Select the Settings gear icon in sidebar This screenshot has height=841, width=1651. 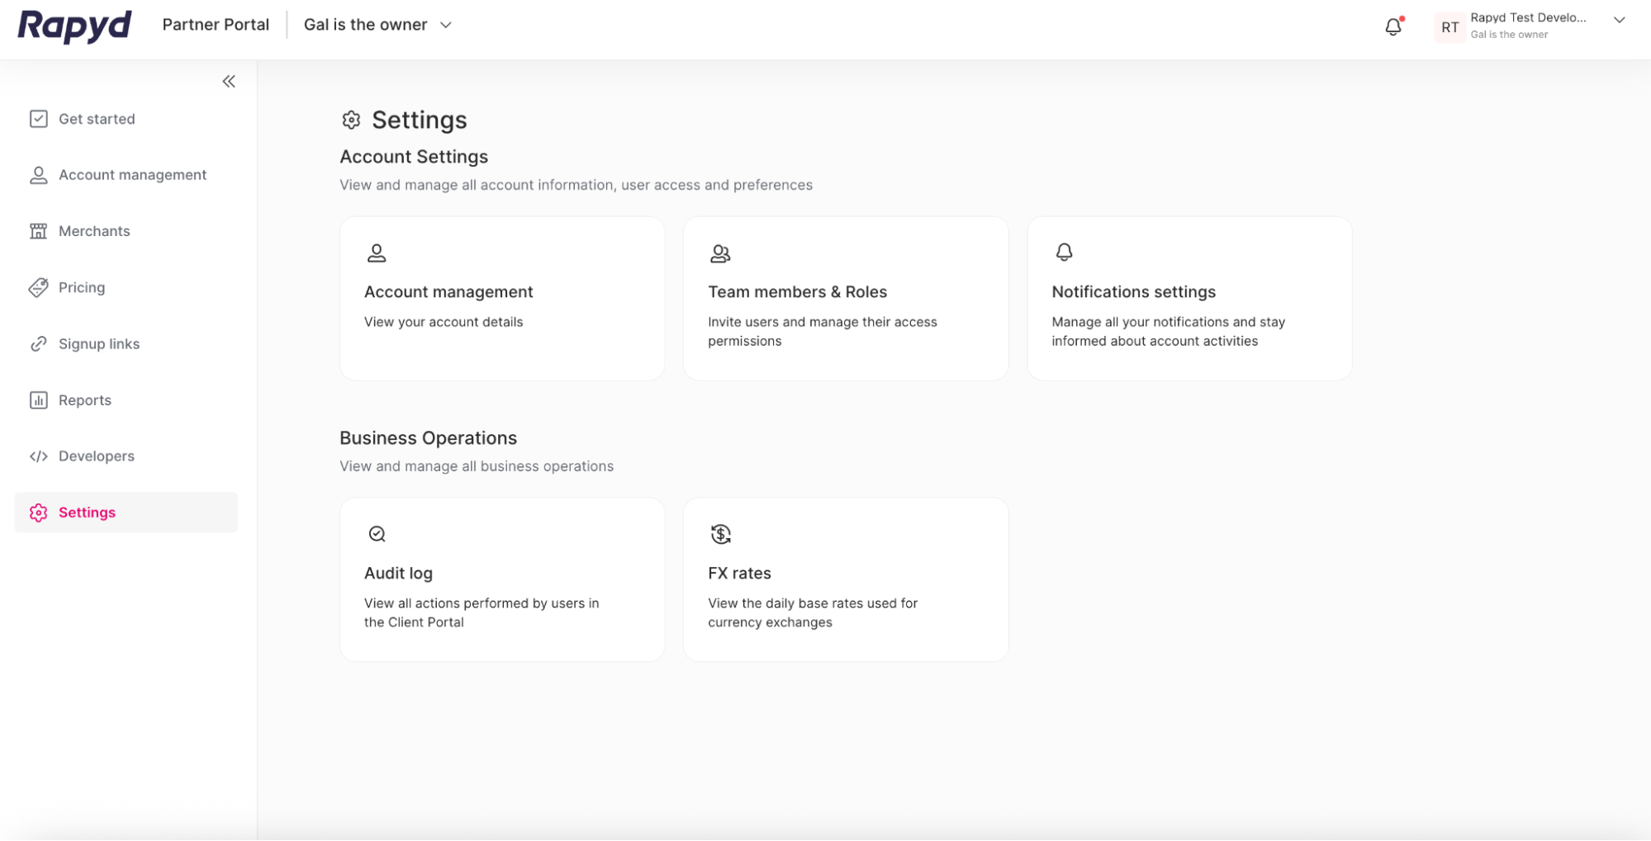[38, 512]
